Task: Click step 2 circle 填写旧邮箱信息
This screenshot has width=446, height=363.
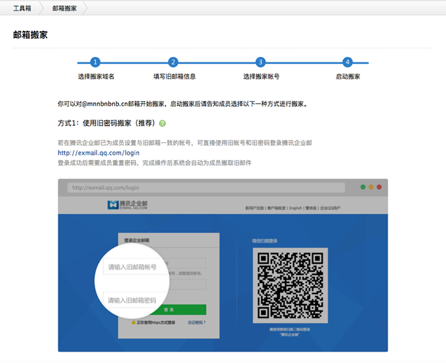Action: tap(173, 62)
